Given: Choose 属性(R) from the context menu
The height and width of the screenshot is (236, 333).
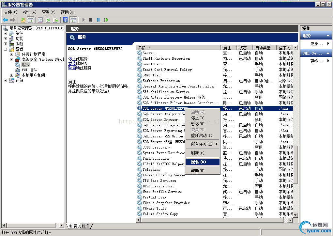Looking at the screenshot, I should tap(203, 162).
